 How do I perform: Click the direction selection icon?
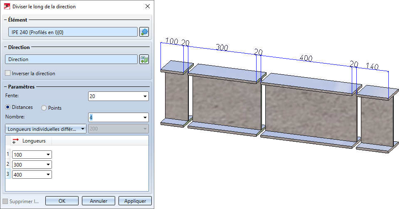point(144,59)
